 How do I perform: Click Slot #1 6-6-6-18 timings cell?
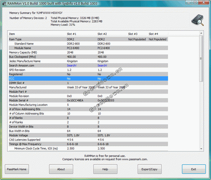point(73,144)
